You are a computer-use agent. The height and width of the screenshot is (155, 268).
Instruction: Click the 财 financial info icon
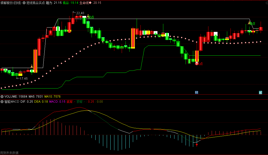[196, 93]
